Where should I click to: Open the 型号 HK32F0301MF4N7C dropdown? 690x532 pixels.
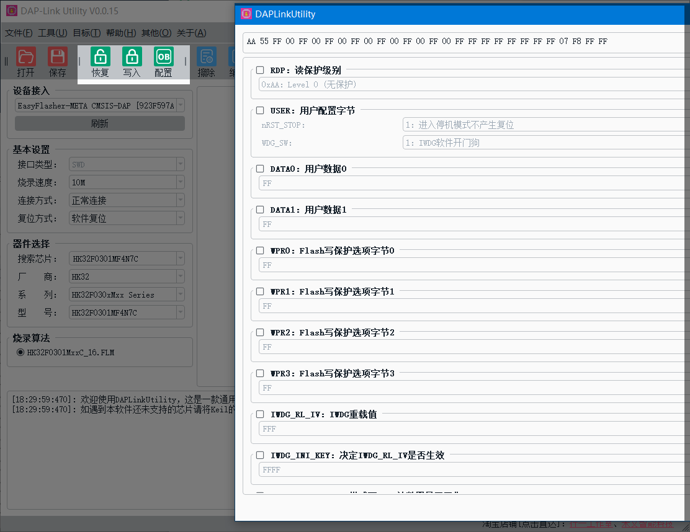coord(127,313)
